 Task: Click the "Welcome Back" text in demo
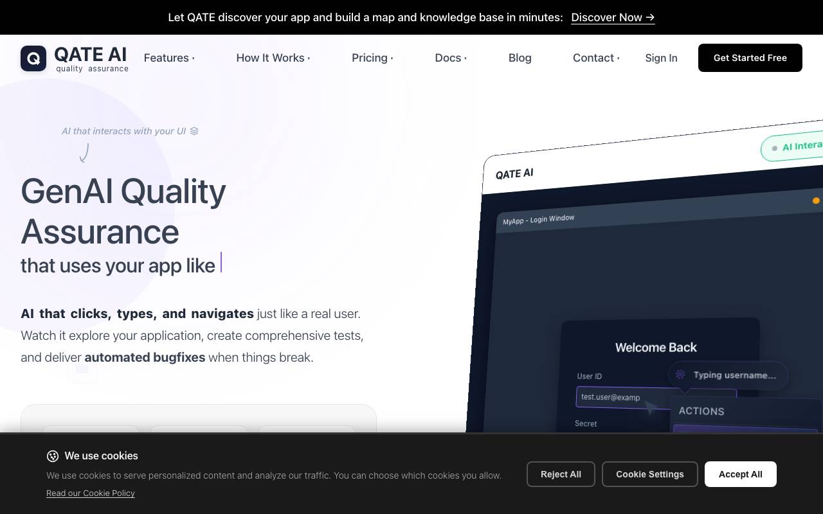tap(656, 348)
